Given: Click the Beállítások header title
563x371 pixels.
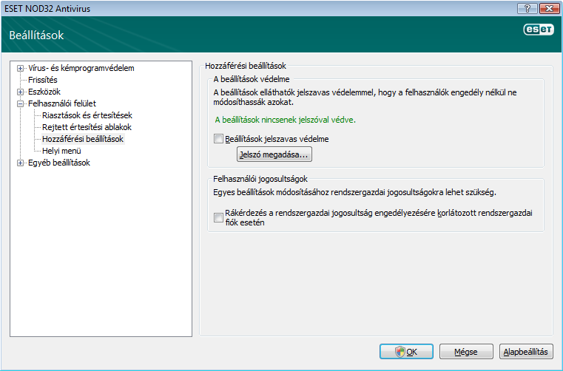Looking at the screenshot, I should click(x=36, y=35).
